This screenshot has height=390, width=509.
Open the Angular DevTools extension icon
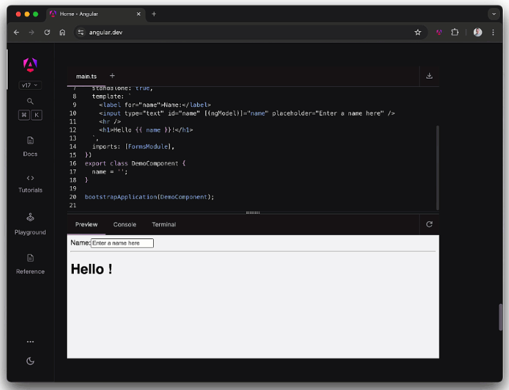point(439,32)
